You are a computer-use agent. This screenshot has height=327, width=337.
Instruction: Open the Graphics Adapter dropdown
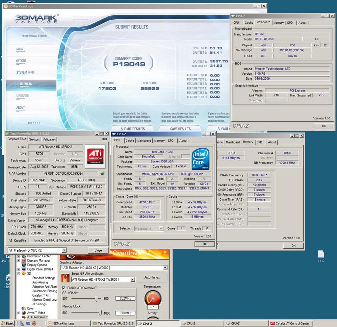tap(165, 268)
